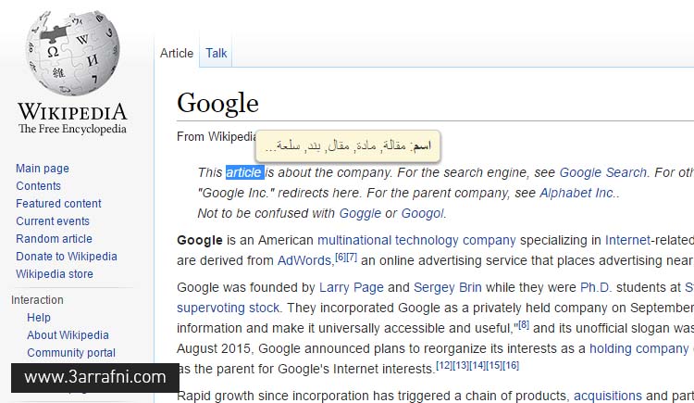The width and height of the screenshot is (694, 403).
Task: Click citation reference number 8
Action: (x=524, y=325)
